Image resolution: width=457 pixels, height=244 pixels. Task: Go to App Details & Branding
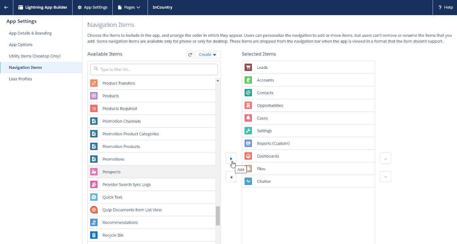[x=30, y=33]
